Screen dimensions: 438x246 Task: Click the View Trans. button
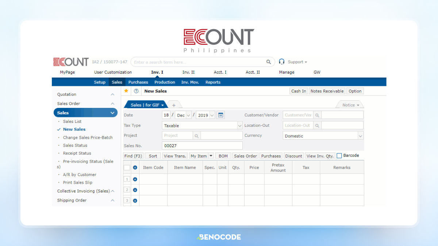click(x=175, y=156)
